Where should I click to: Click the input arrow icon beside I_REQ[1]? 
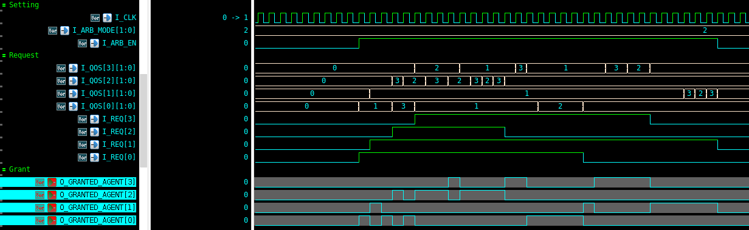pos(94,144)
